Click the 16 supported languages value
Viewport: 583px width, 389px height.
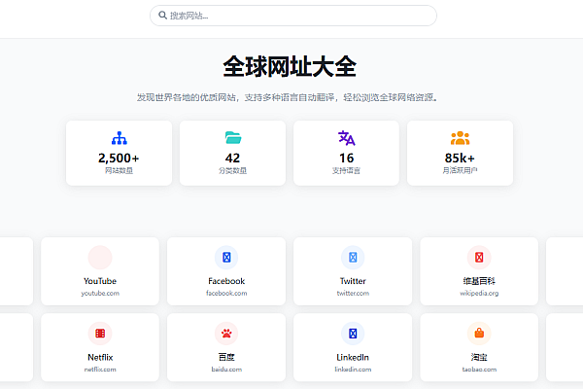click(347, 159)
